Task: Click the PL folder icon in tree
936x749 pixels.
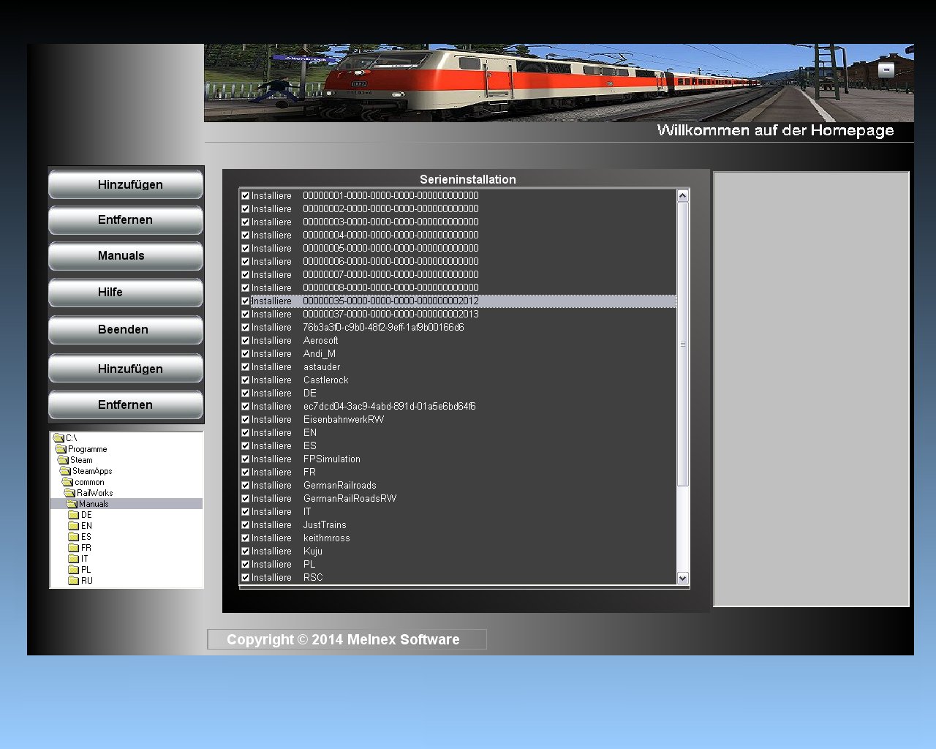Action: (73, 570)
